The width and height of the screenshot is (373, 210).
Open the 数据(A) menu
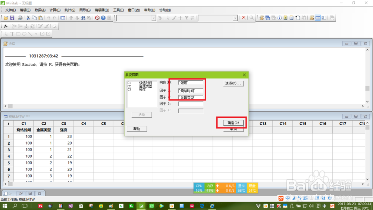(x=40, y=10)
